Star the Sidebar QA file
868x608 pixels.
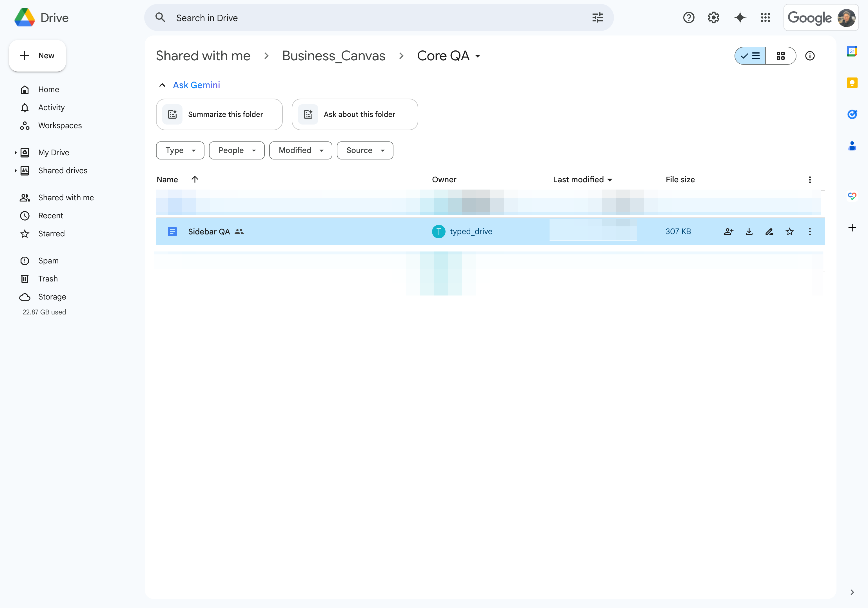789,232
